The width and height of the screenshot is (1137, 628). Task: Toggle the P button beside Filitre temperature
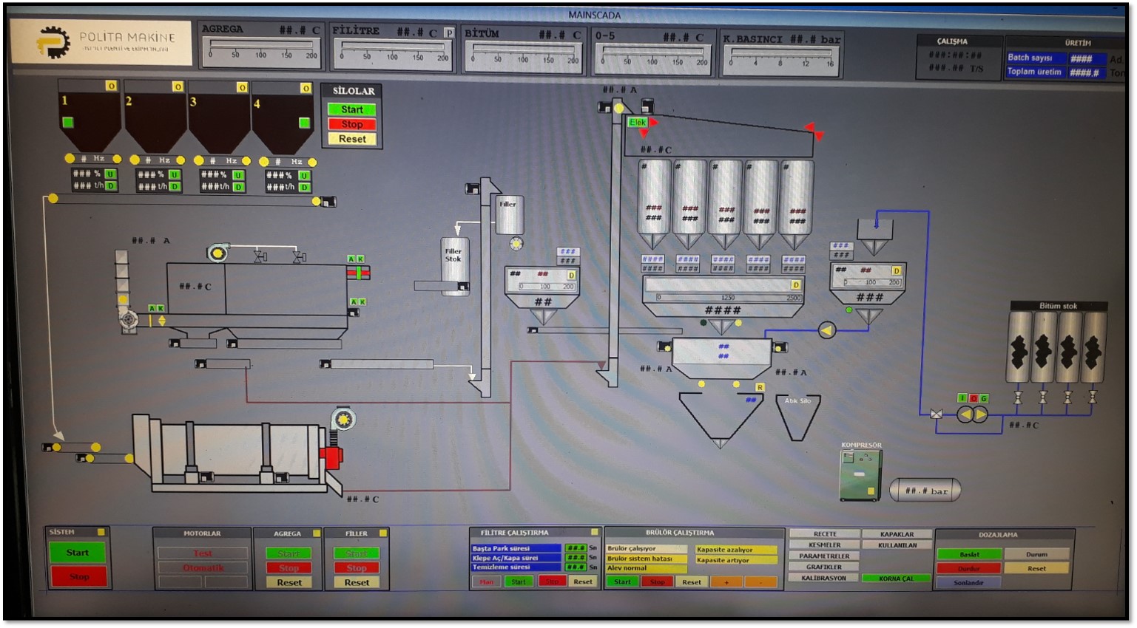tap(448, 33)
